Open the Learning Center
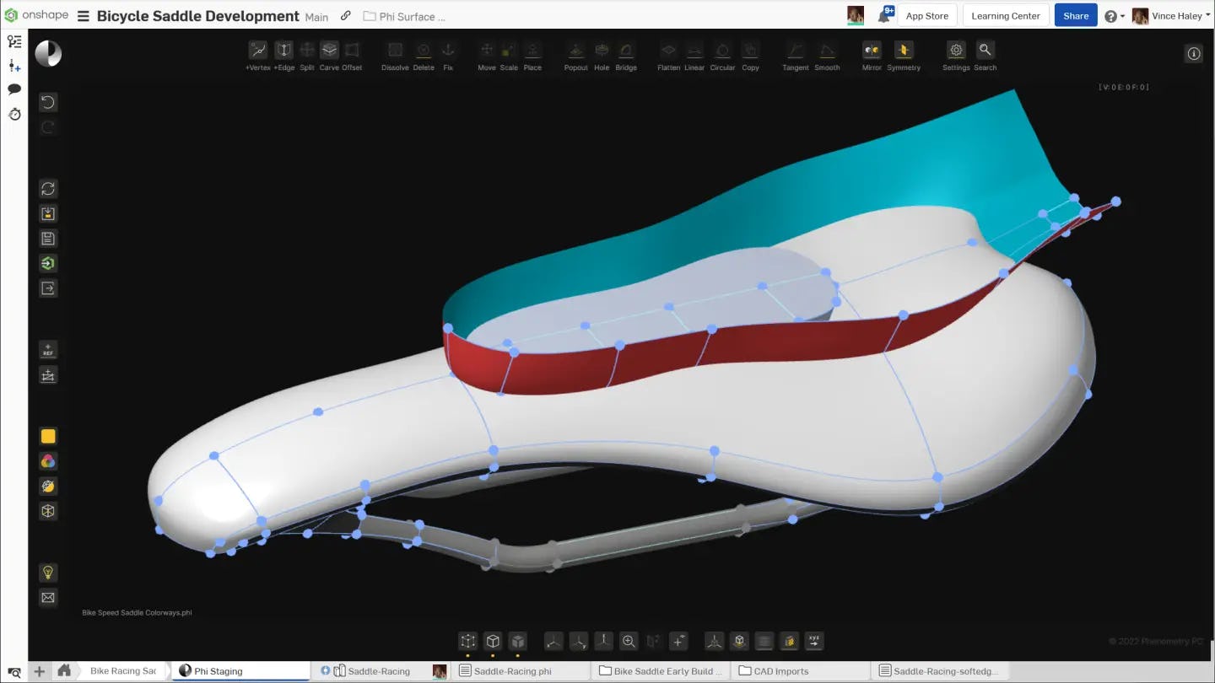Image resolution: width=1215 pixels, height=683 pixels. pyautogui.click(x=1005, y=14)
